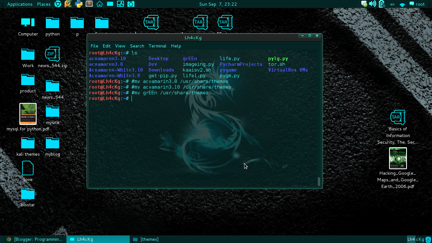432x243 pixels.
Task: Open chat status icon in system tray
Action: (364, 4)
